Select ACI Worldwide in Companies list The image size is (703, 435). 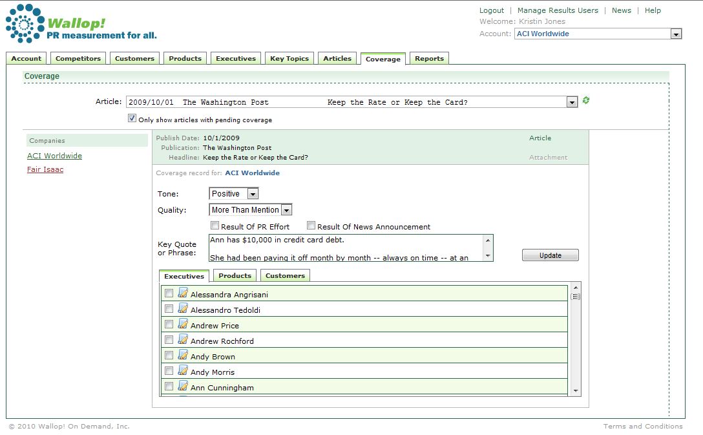tap(54, 156)
